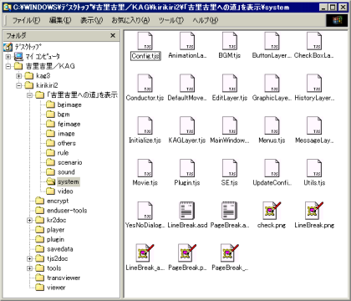Screen dimensions: 351x301
Task: Open the ヘルプ(H) menu
Action: click(x=206, y=20)
